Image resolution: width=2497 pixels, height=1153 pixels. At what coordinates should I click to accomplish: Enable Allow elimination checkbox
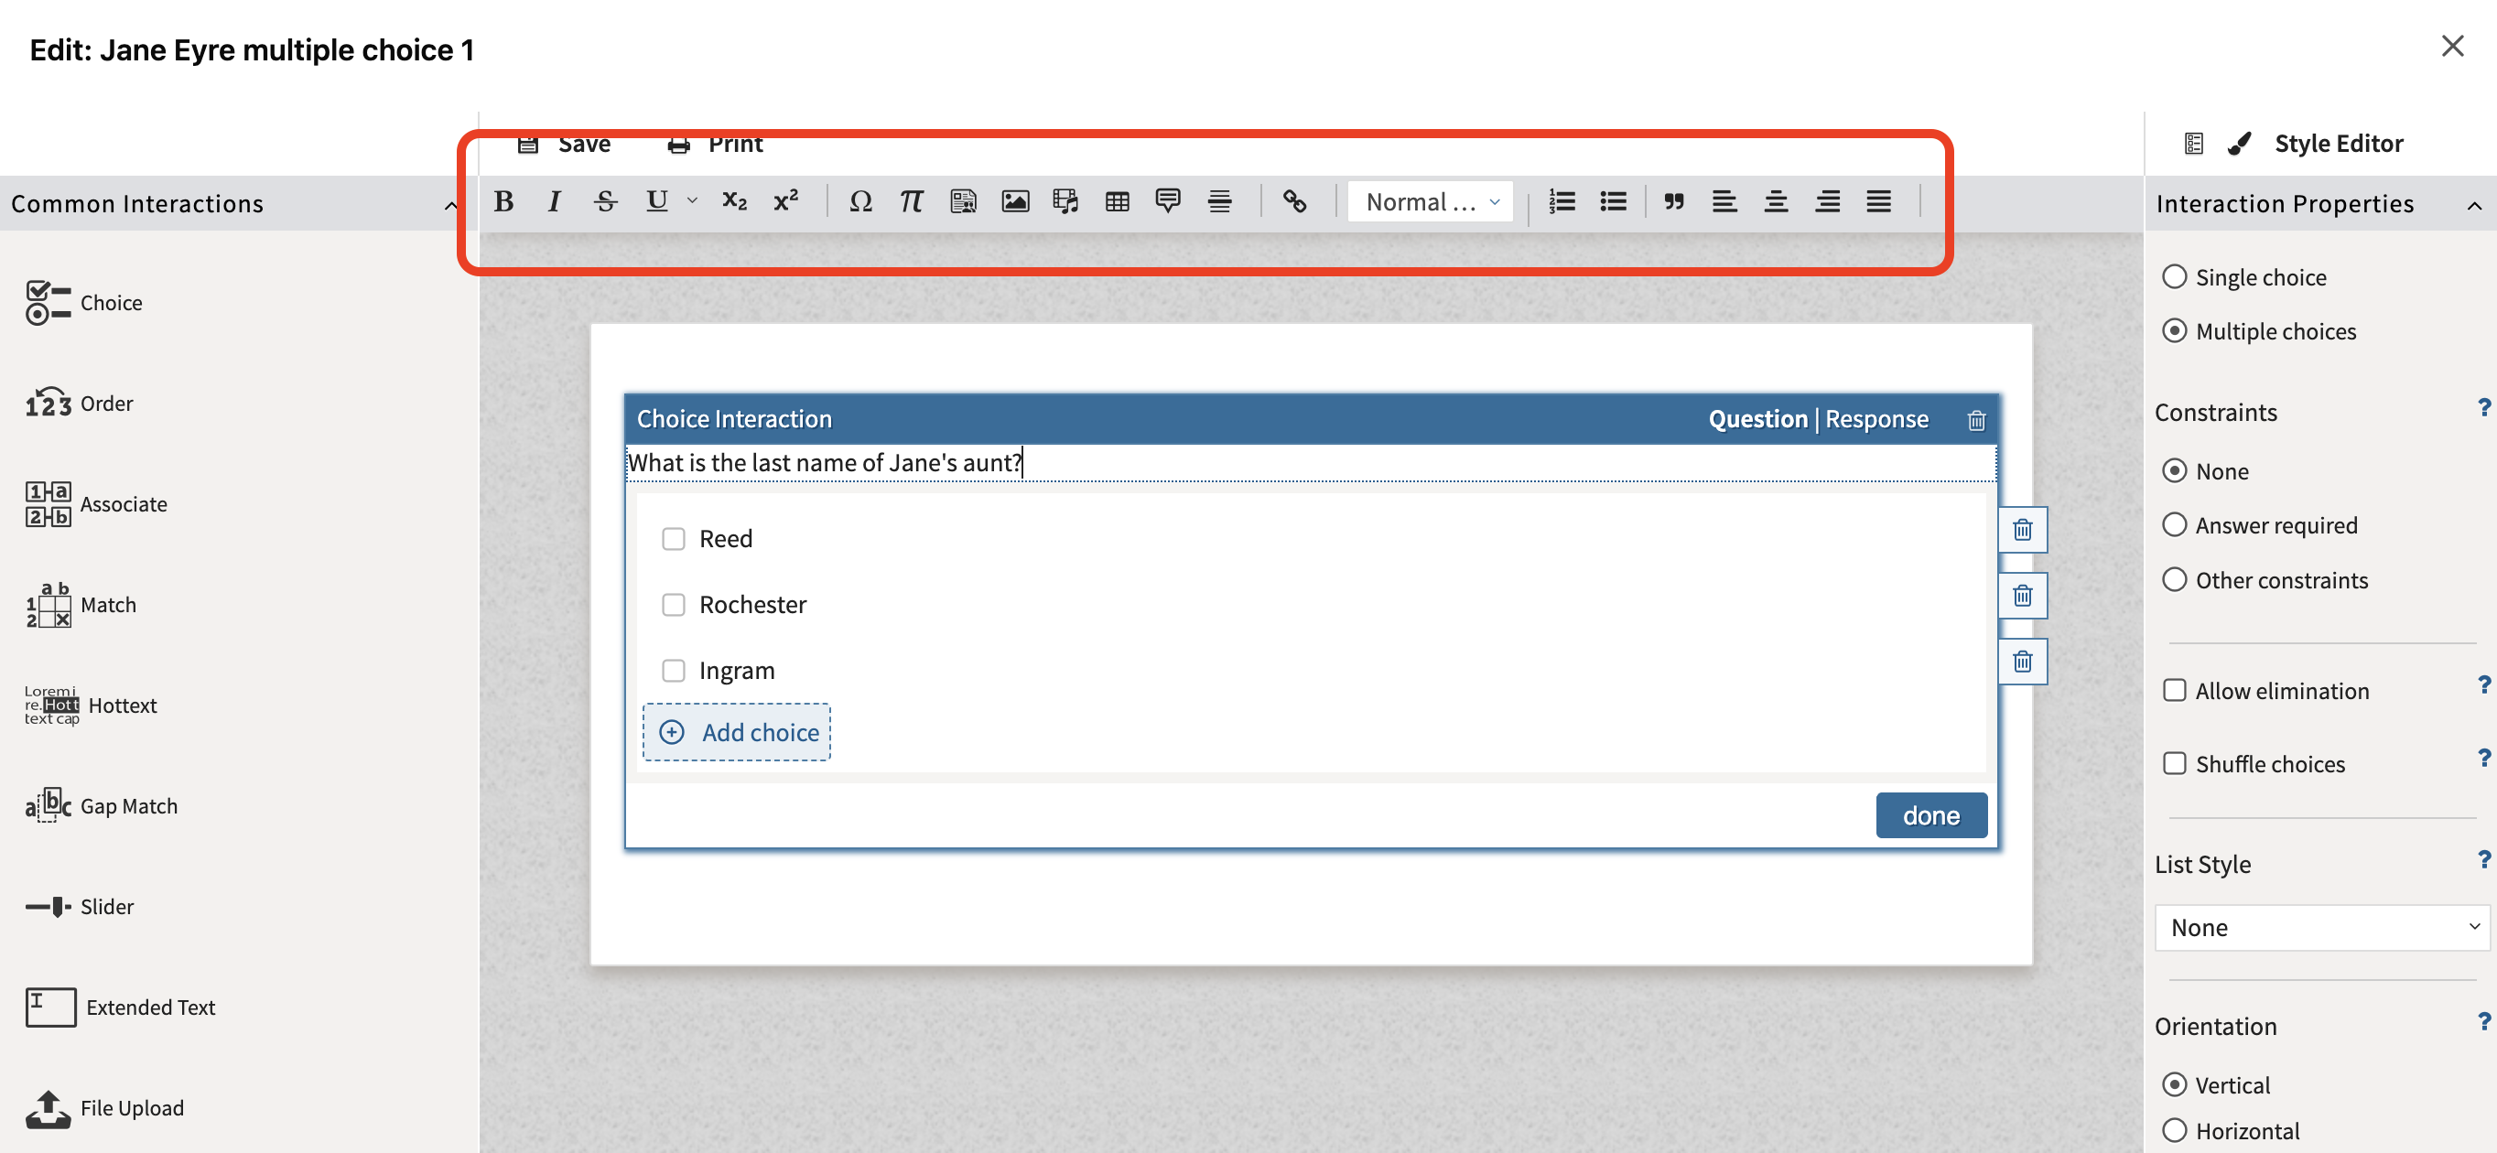(2174, 691)
